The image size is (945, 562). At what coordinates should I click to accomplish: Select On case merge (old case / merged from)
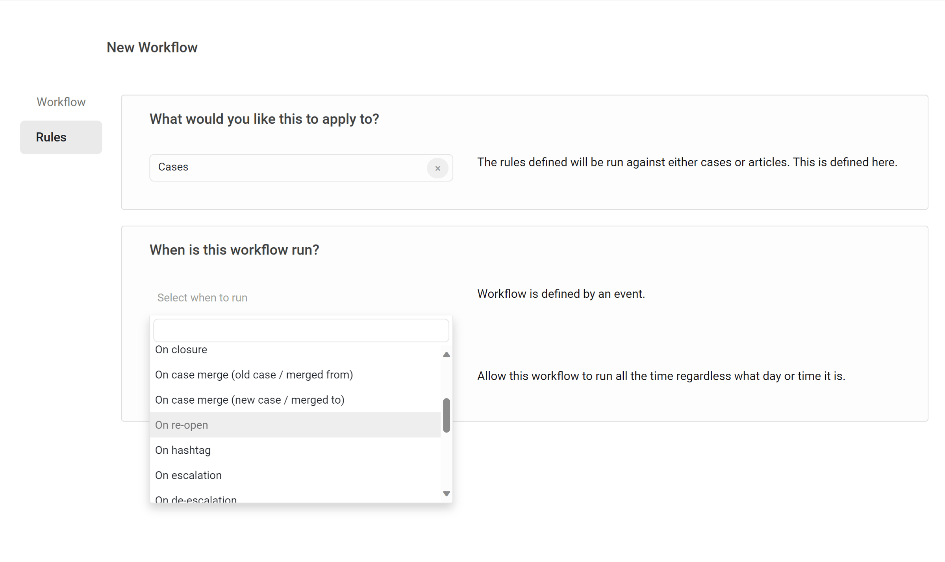[254, 375]
